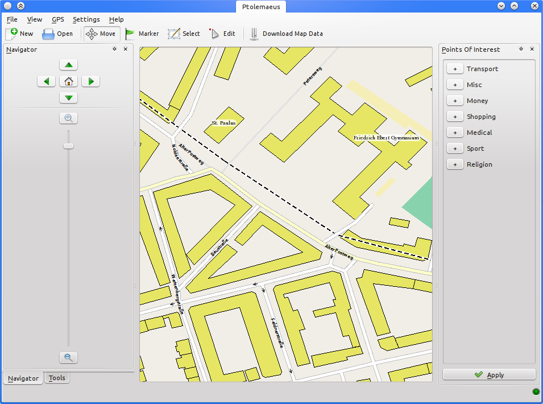Expand the Religion category
Screen dimensions: 543x404
point(455,164)
